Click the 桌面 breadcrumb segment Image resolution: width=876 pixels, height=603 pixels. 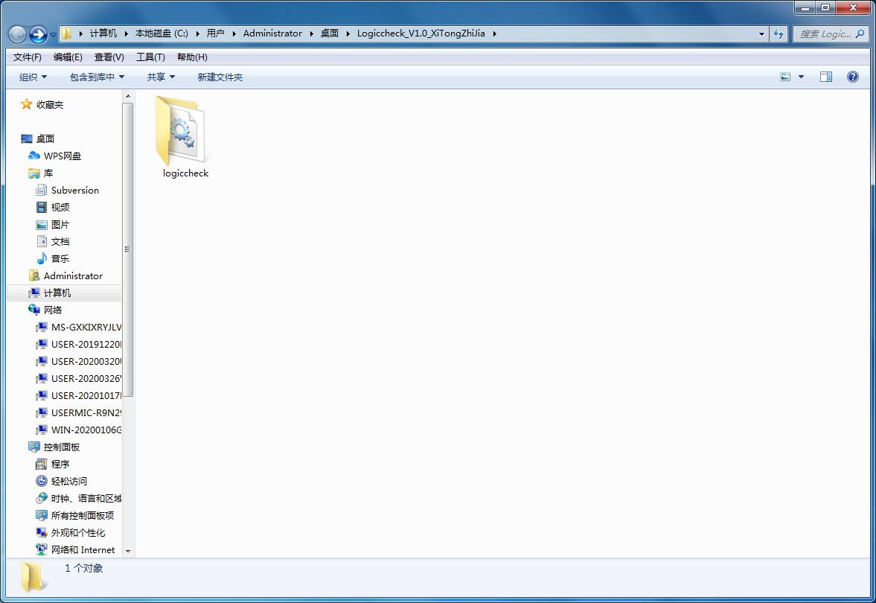(330, 33)
